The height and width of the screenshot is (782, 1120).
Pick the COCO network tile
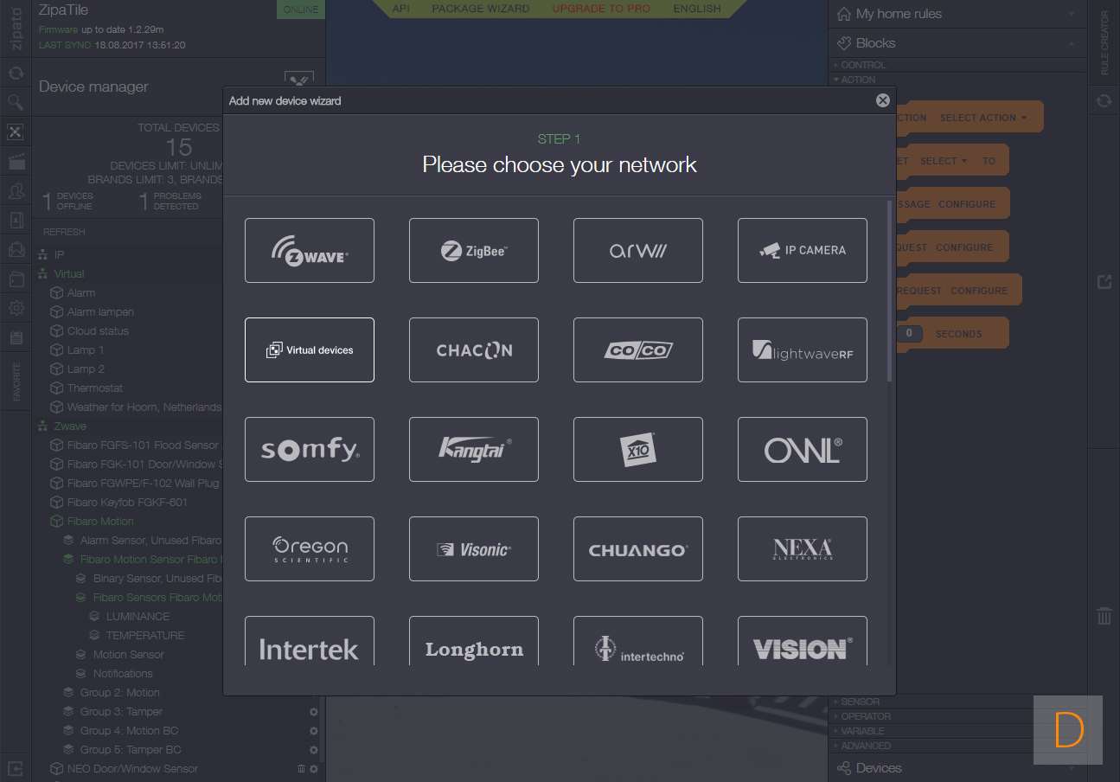tap(638, 349)
